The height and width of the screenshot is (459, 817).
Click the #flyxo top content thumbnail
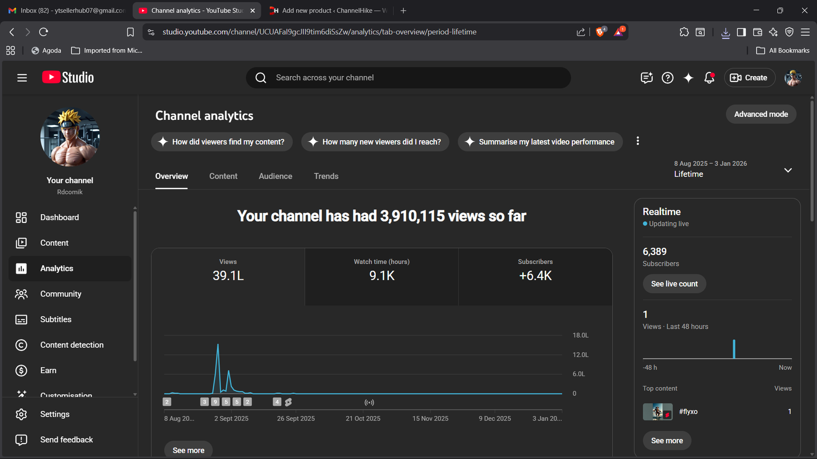[x=657, y=412]
